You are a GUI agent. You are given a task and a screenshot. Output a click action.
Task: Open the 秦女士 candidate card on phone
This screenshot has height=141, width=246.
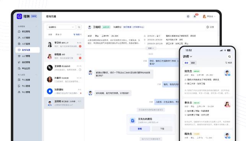pyautogui.click(x=207, y=113)
